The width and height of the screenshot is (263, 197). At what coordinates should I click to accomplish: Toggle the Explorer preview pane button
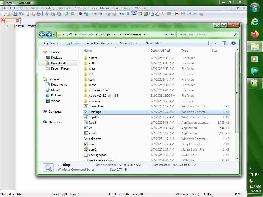(224, 43)
